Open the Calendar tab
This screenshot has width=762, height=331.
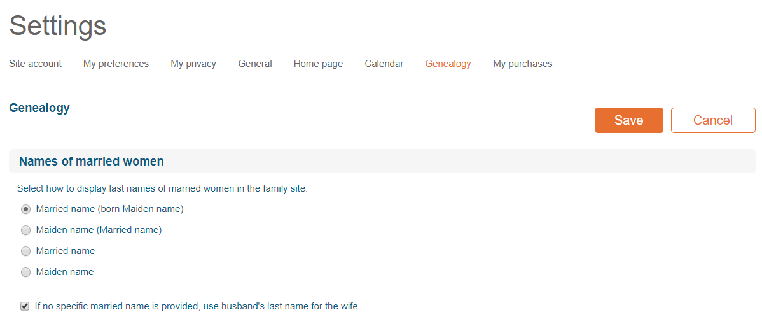click(x=384, y=64)
